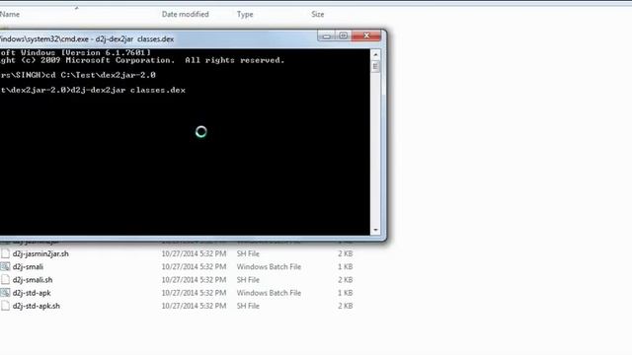This screenshot has width=632, height=355.
Task: Sort files by the Size column
Action: coord(317,14)
